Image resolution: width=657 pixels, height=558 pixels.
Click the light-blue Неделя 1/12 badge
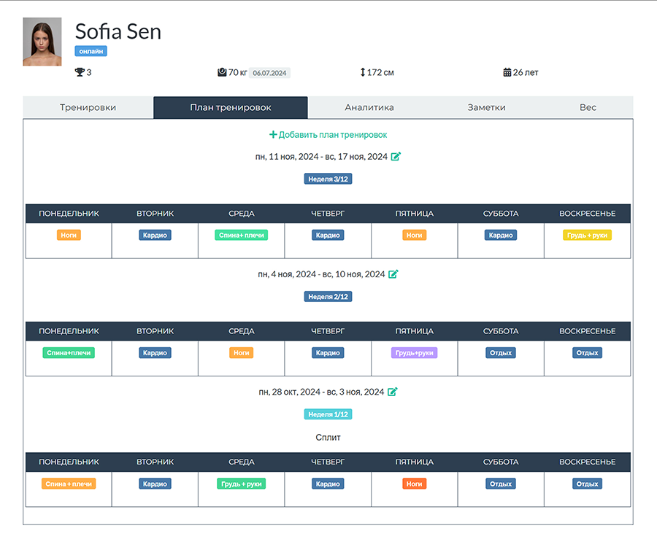[x=328, y=414]
